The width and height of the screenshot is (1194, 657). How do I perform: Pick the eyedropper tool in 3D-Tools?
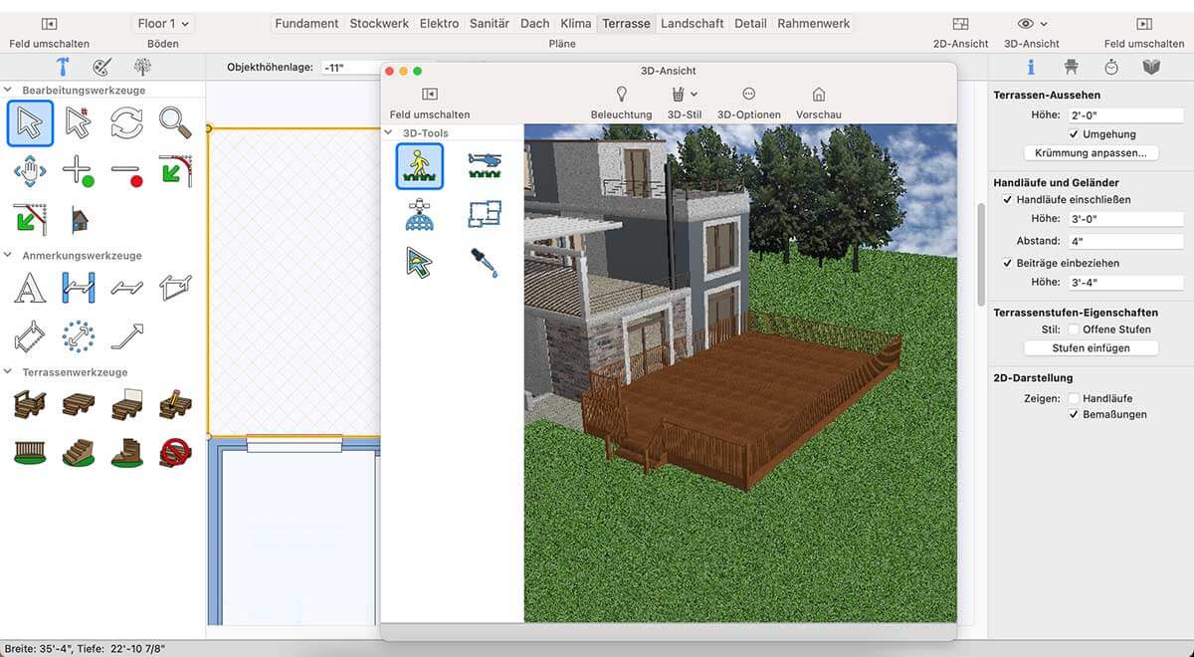pos(485,263)
